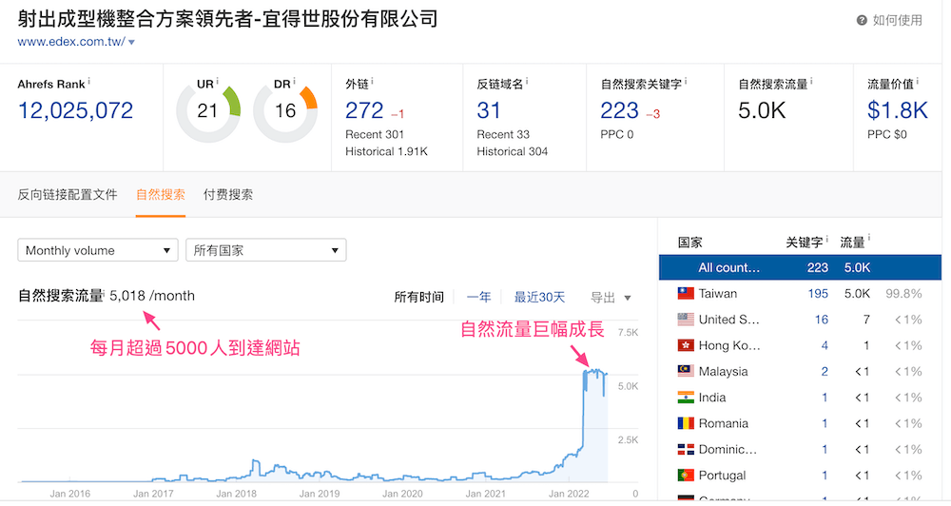Screen dimensions: 951x506
Task: Open United States keyword count 16
Action: coord(822,320)
